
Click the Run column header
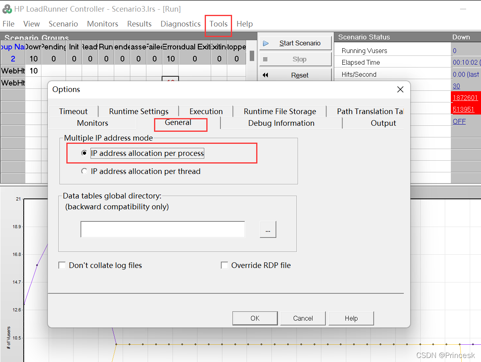pos(106,47)
